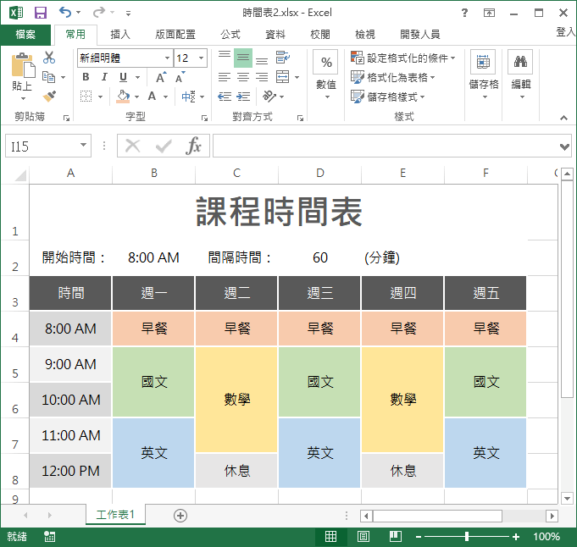
Task: Decrease indent in alignment group
Action: pos(225,97)
